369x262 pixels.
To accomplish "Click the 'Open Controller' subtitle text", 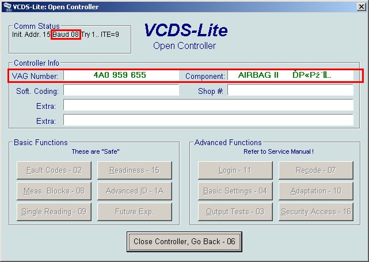I will click(184, 46).
